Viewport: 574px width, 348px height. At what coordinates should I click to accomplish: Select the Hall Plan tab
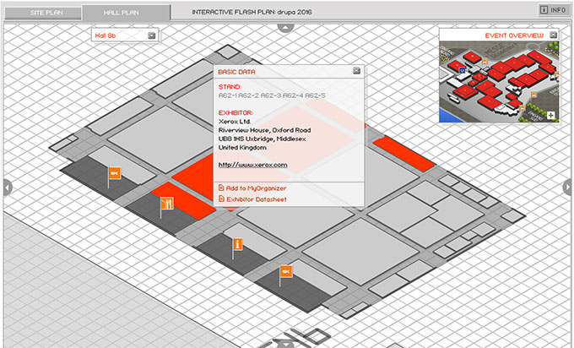coord(125,13)
